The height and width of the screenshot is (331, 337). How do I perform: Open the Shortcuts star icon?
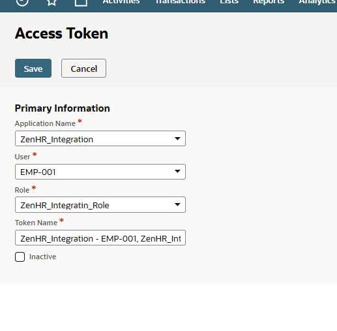(x=52, y=2)
